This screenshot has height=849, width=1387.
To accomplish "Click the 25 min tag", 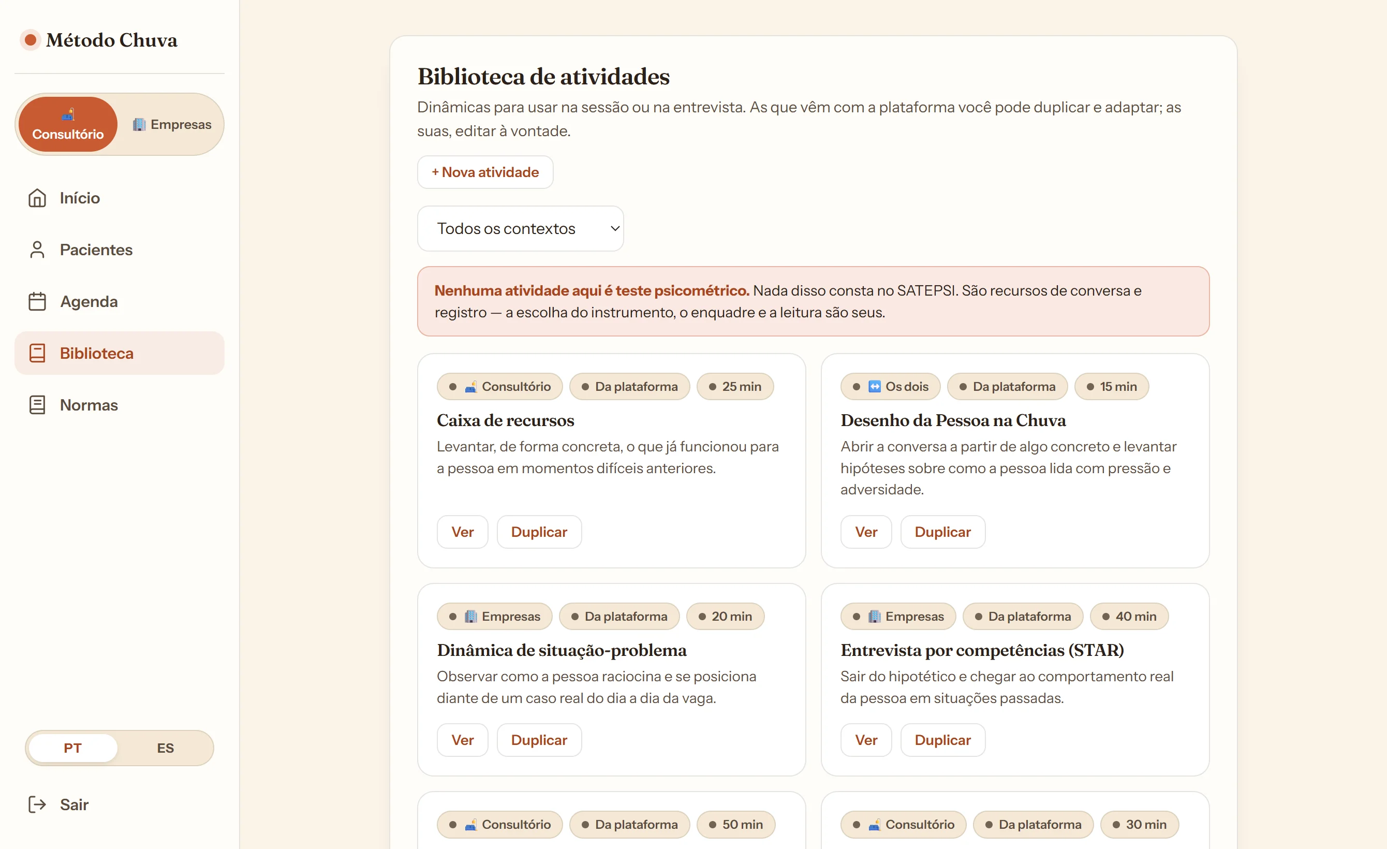I will tap(735, 387).
